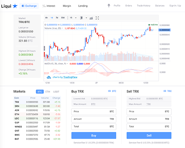Focus the Buy TRX Amount field
Viewport: 185px width, 148px height.
click(x=94, y=119)
